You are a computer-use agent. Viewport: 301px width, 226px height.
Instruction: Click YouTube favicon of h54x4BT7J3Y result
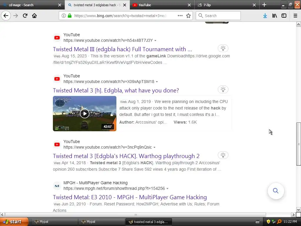click(x=57, y=38)
